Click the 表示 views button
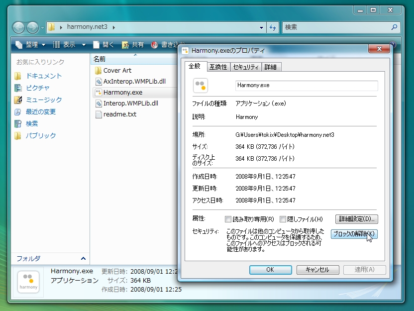 click(x=64, y=45)
